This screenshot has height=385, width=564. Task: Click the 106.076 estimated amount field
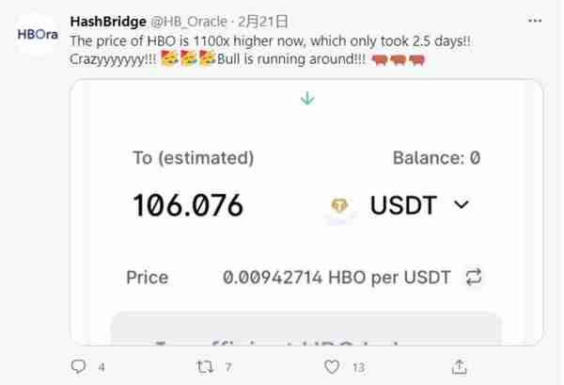click(x=188, y=205)
